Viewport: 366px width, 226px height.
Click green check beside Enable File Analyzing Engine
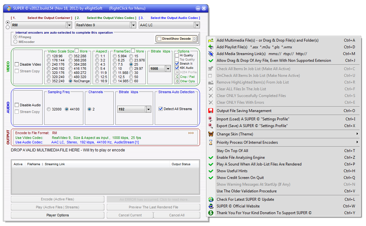(211, 158)
